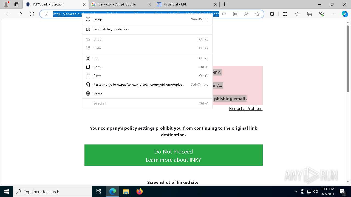Add this page to favorites star

257,14
